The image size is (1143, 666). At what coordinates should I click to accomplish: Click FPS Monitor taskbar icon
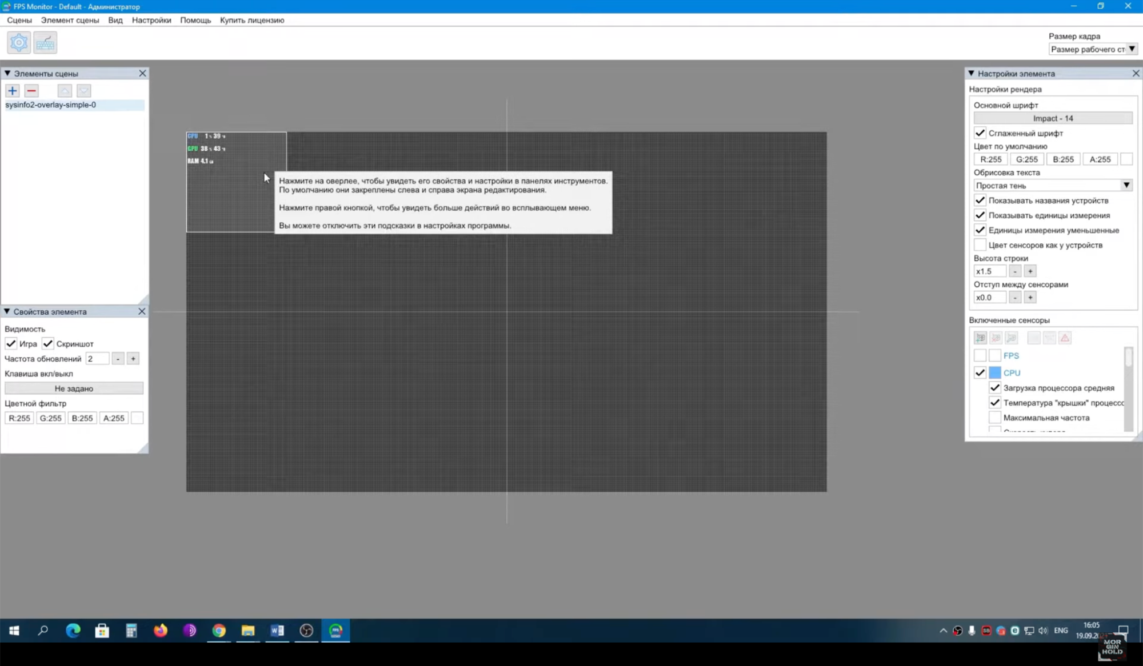(335, 631)
